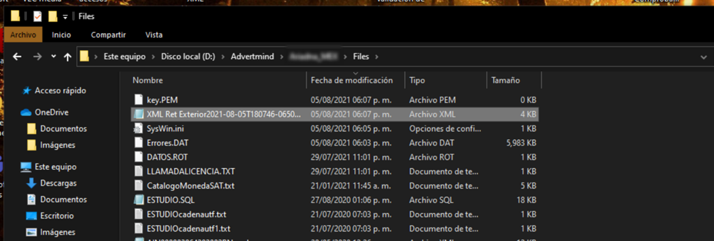Go forward with the right arrow
714x241 pixels.
tap(38, 56)
